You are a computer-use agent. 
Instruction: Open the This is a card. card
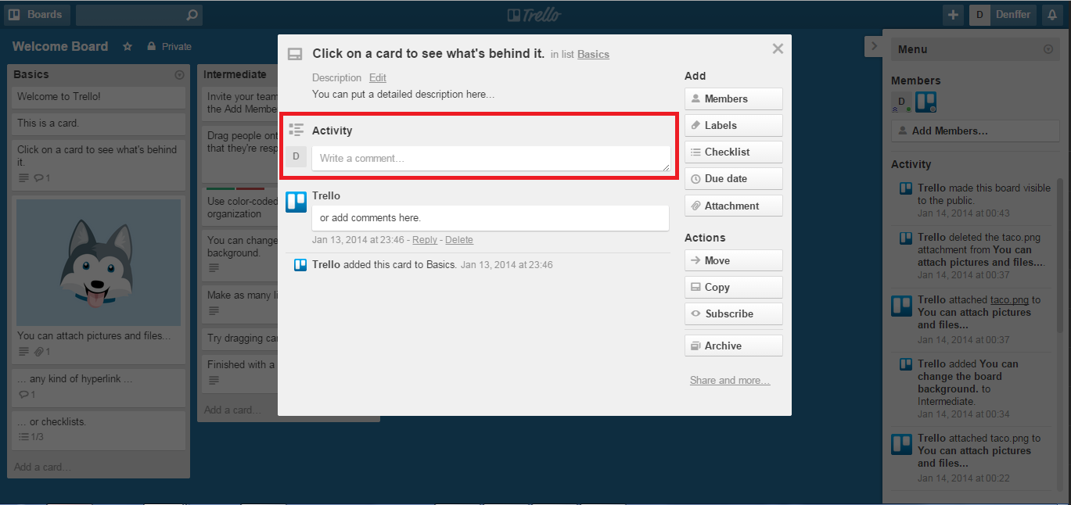(x=98, y=124)
